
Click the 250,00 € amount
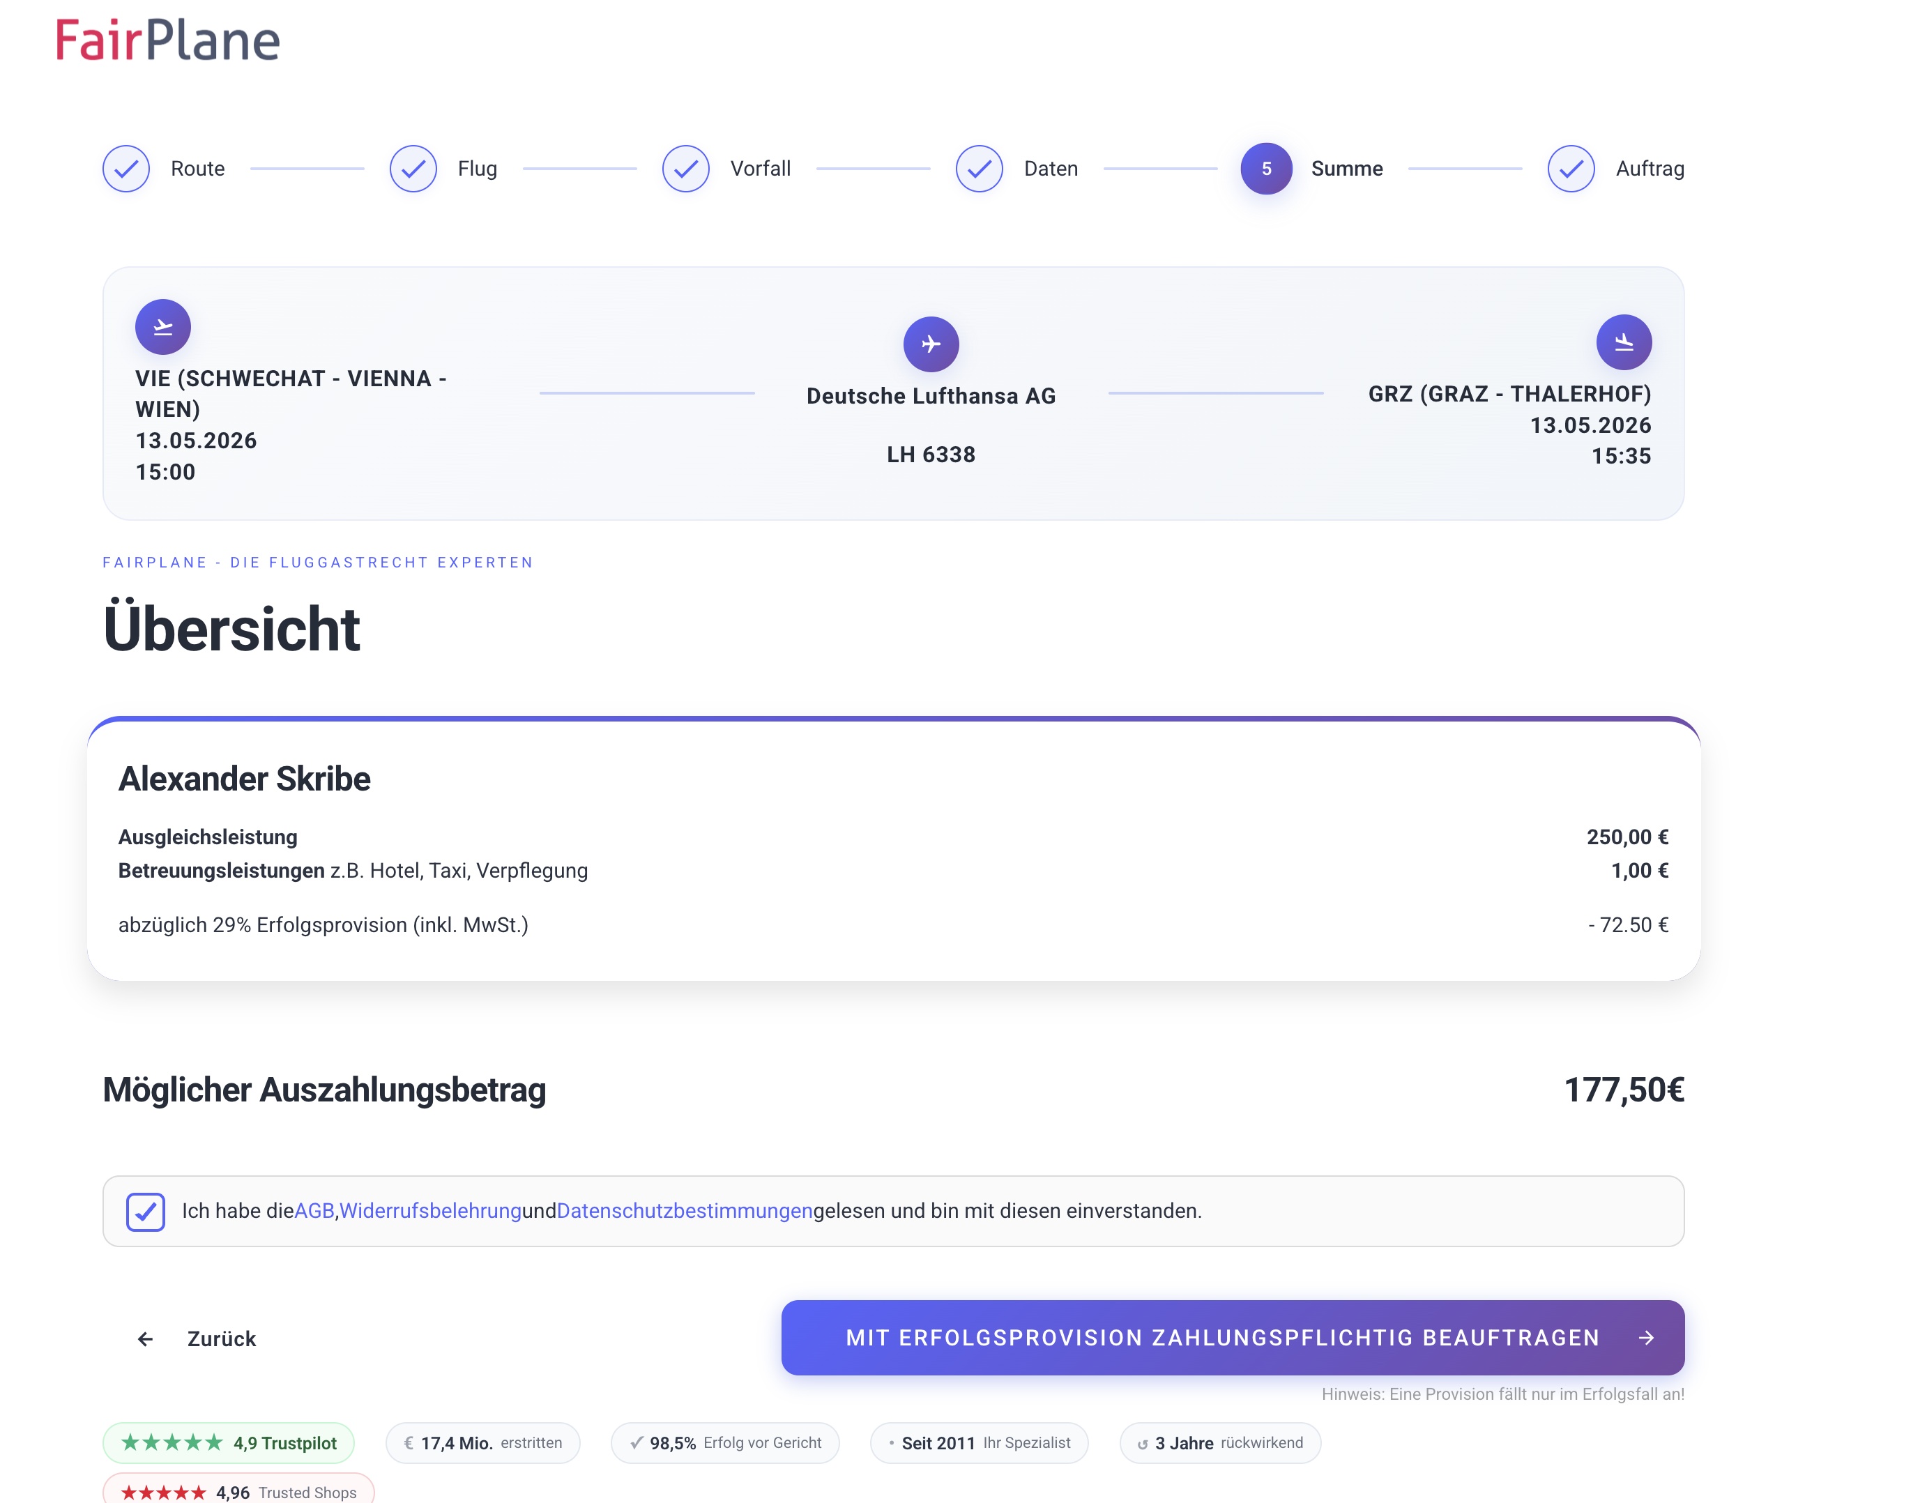click(x=1627, y=837)
